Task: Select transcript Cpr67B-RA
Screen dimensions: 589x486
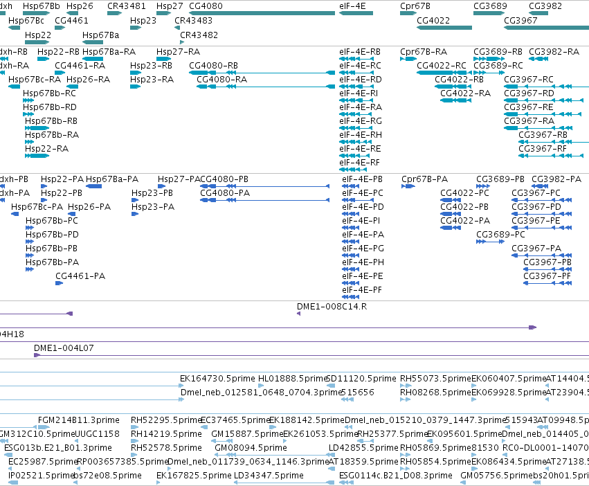Action: click(424, 51)
